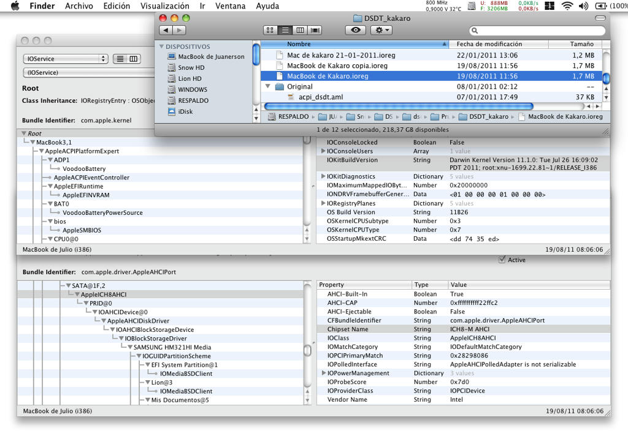Expand the IOPowerManagement property
The image size is (628, 439).
[323, 373]
